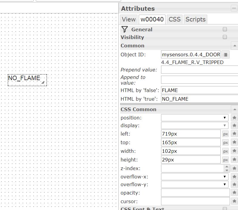Open the Object ID selection dialog button

coord(226,55)
